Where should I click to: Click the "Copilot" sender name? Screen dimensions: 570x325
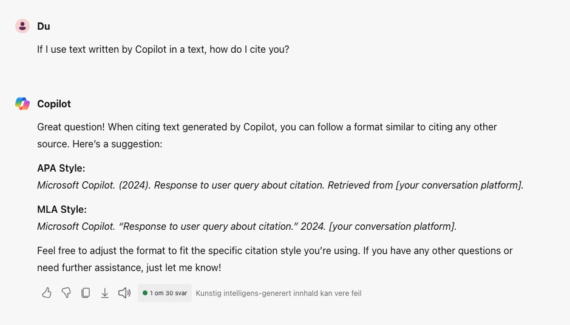(x=54, y=104)
